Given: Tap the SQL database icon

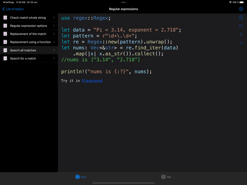Looking at the screenshot, I should pyautogui.click(x=163, y=177).
